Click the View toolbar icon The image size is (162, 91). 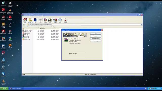click(40, 20)
